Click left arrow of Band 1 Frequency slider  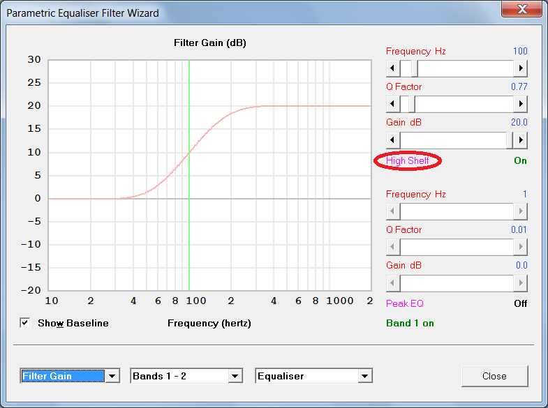coord(393,68)
